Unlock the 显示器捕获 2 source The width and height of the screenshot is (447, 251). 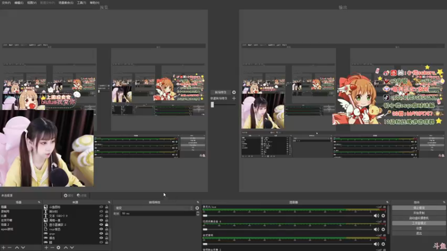coord(107,225)
